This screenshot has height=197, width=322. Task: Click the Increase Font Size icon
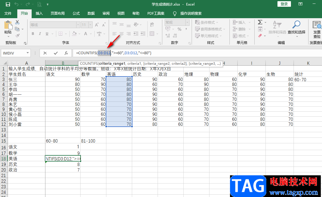point(97,25)
